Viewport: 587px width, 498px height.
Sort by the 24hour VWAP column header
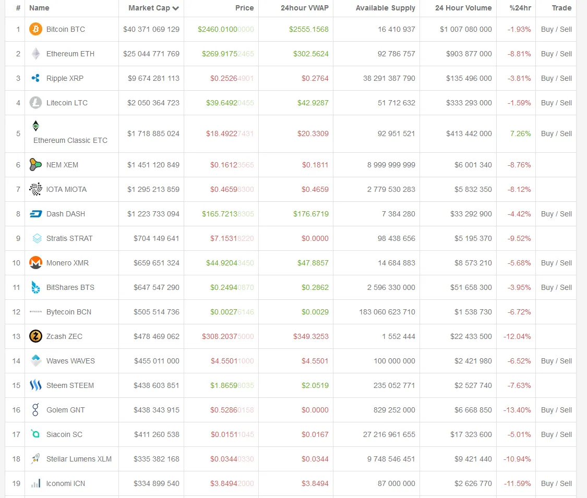tap(305, 8)
